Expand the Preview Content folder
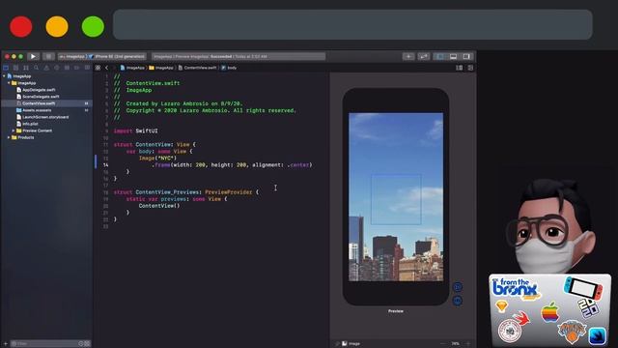 (x=13, y=130)
